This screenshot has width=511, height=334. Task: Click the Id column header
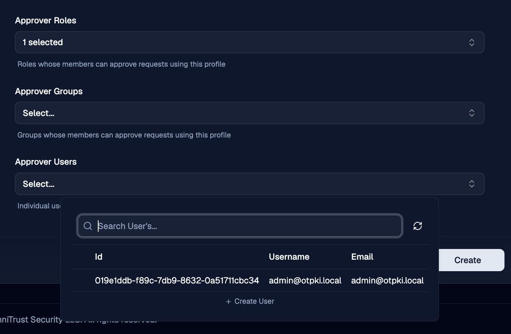tap(99, 257)
